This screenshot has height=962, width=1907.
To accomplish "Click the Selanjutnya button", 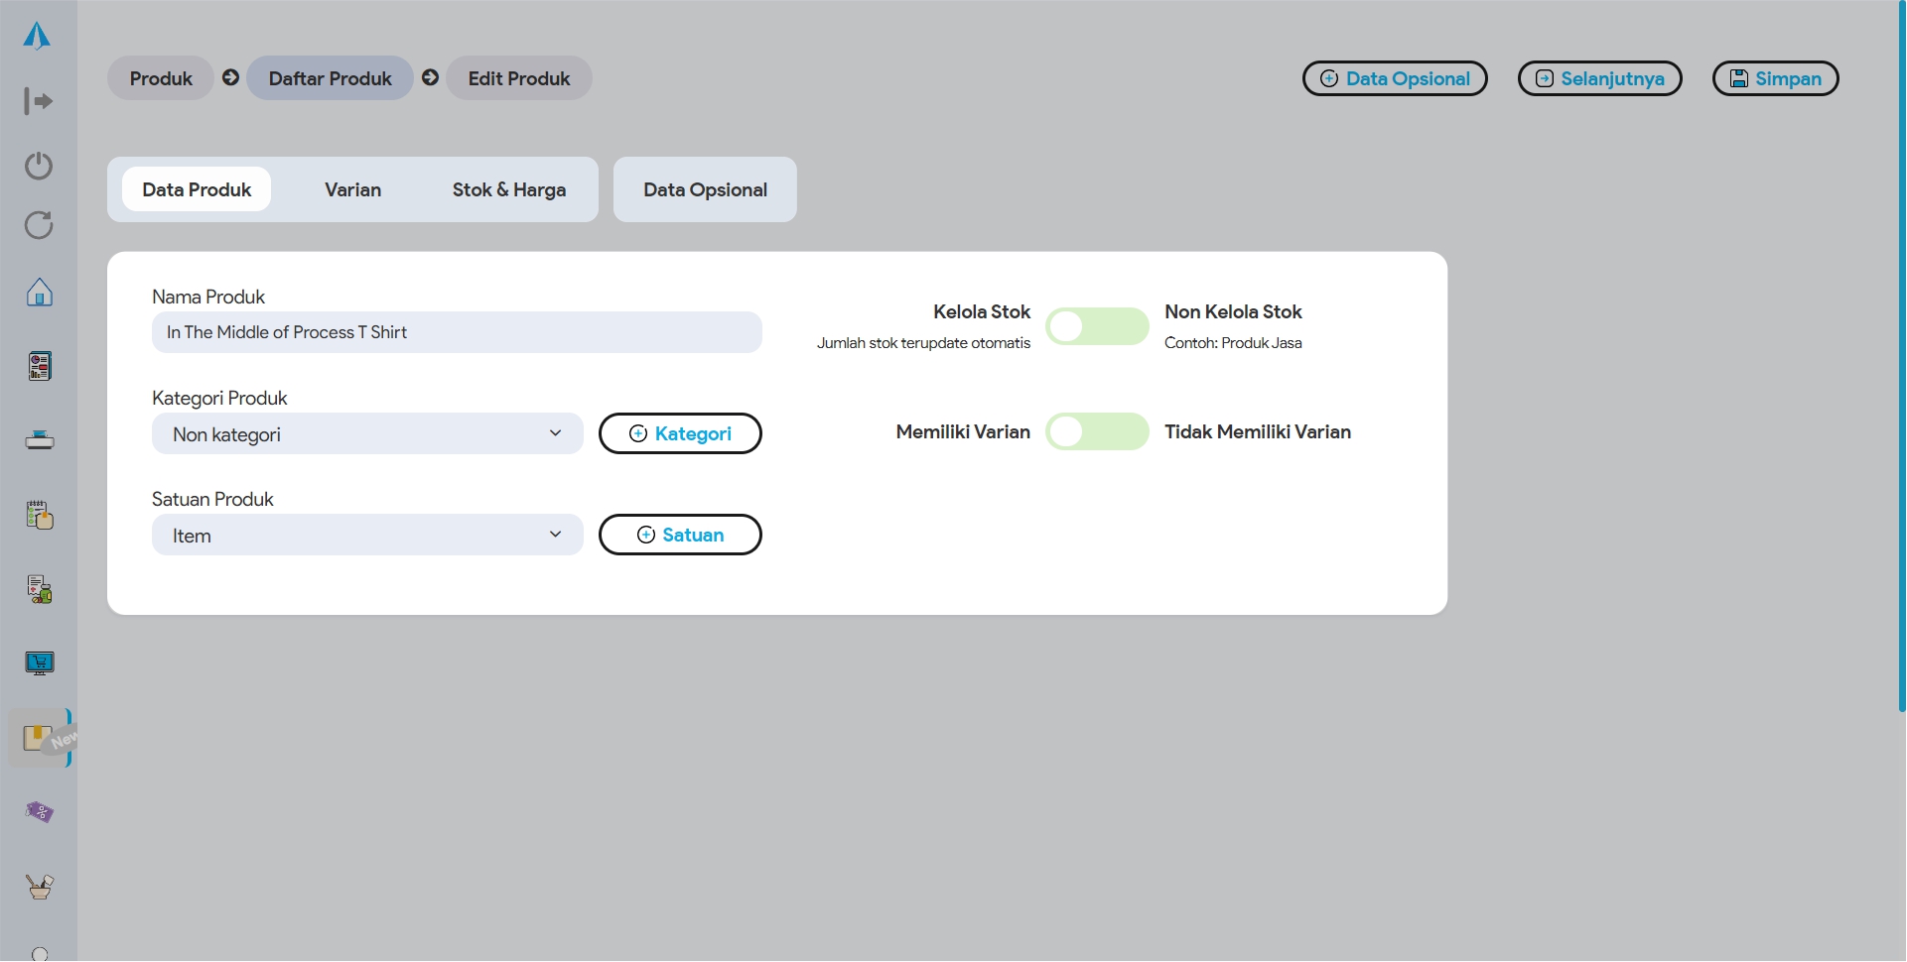I will coord(1599,78).
